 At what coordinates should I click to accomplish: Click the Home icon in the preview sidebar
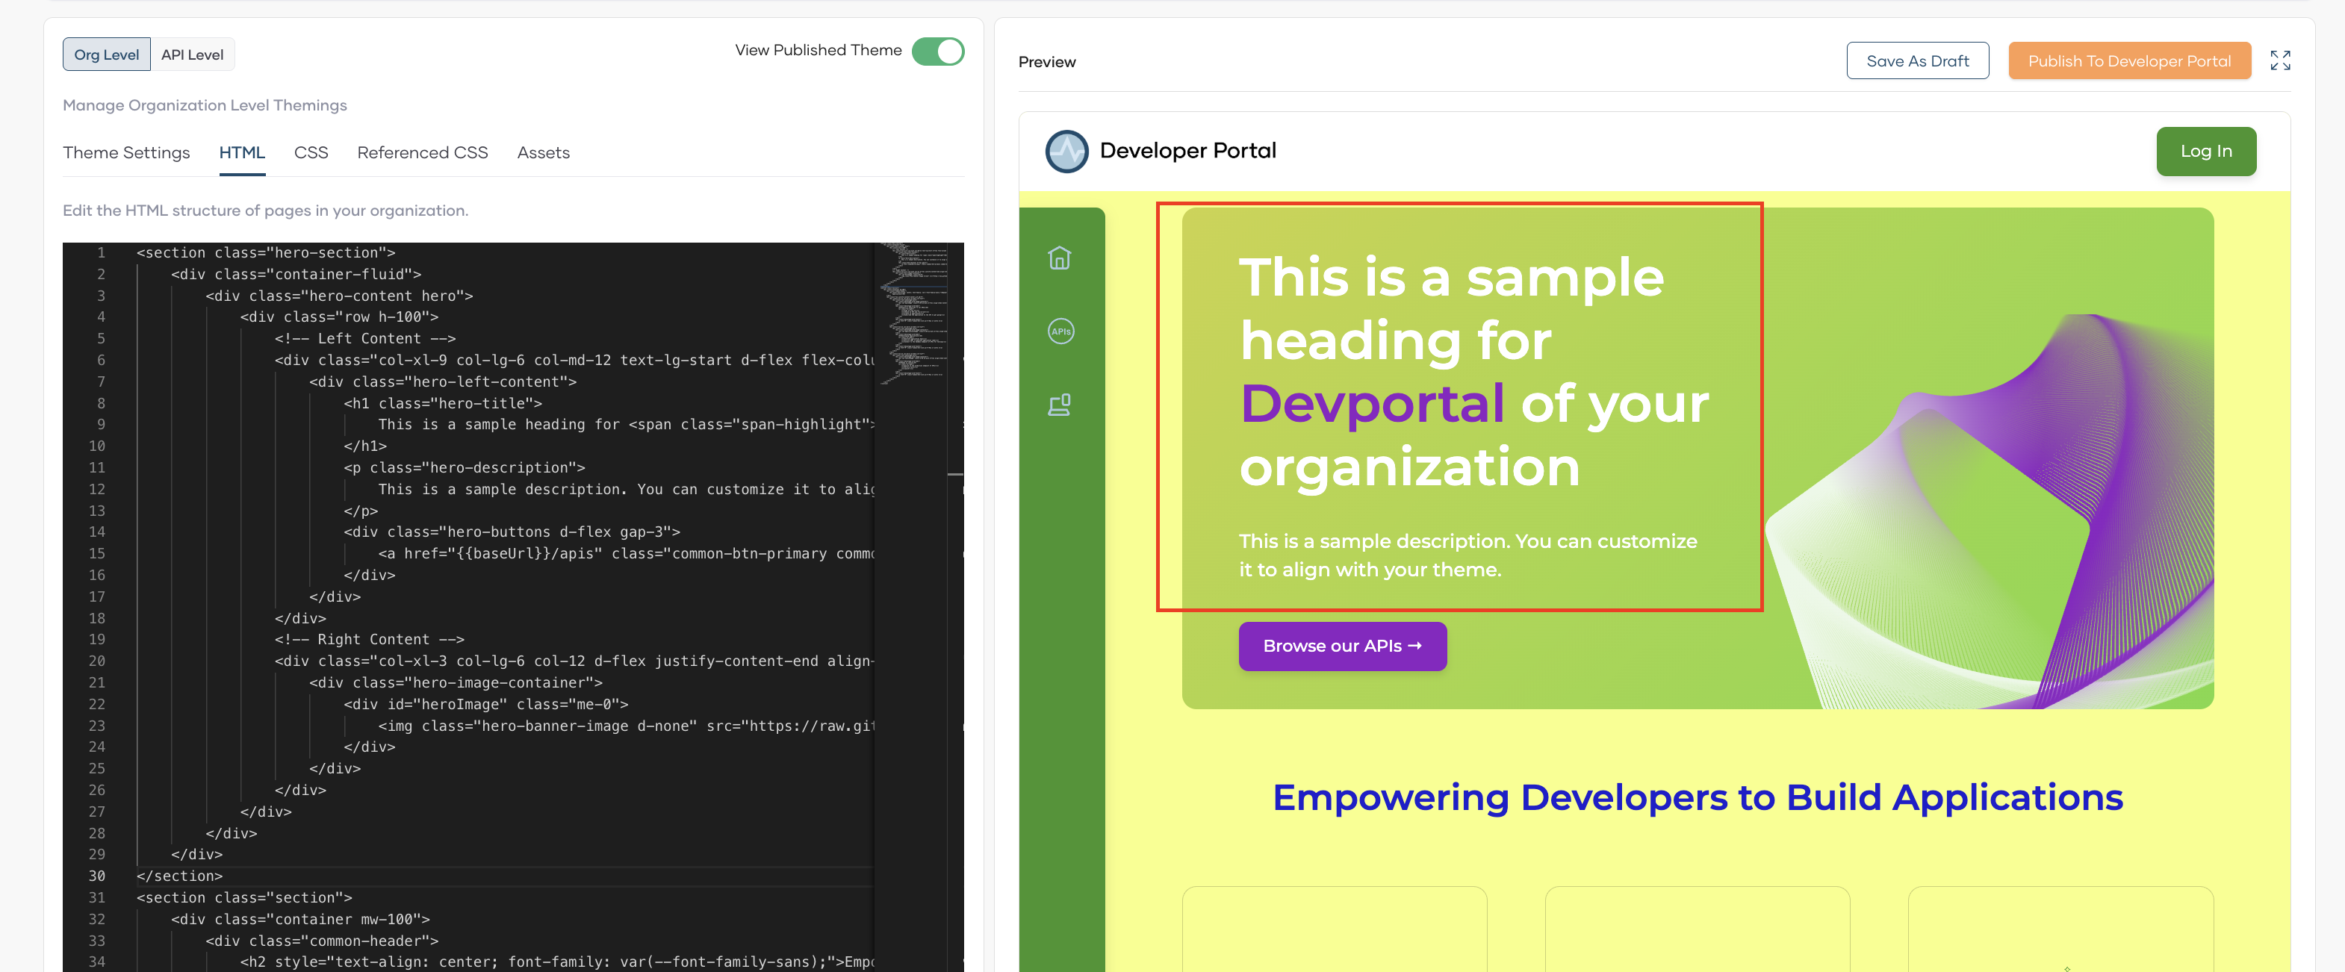coord(1060,258)
